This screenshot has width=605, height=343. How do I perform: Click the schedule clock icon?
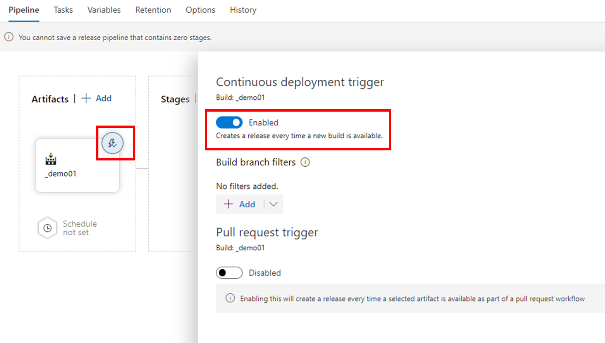pyautogui.click(x=47, y=228)
